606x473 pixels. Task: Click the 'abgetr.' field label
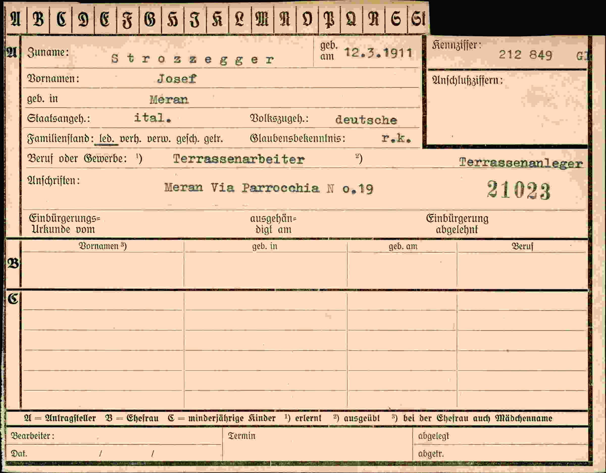click(x=431, y=454)
